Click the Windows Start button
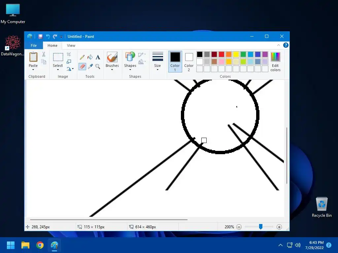This screenshot has height=253, width=338. click(11, 245)
